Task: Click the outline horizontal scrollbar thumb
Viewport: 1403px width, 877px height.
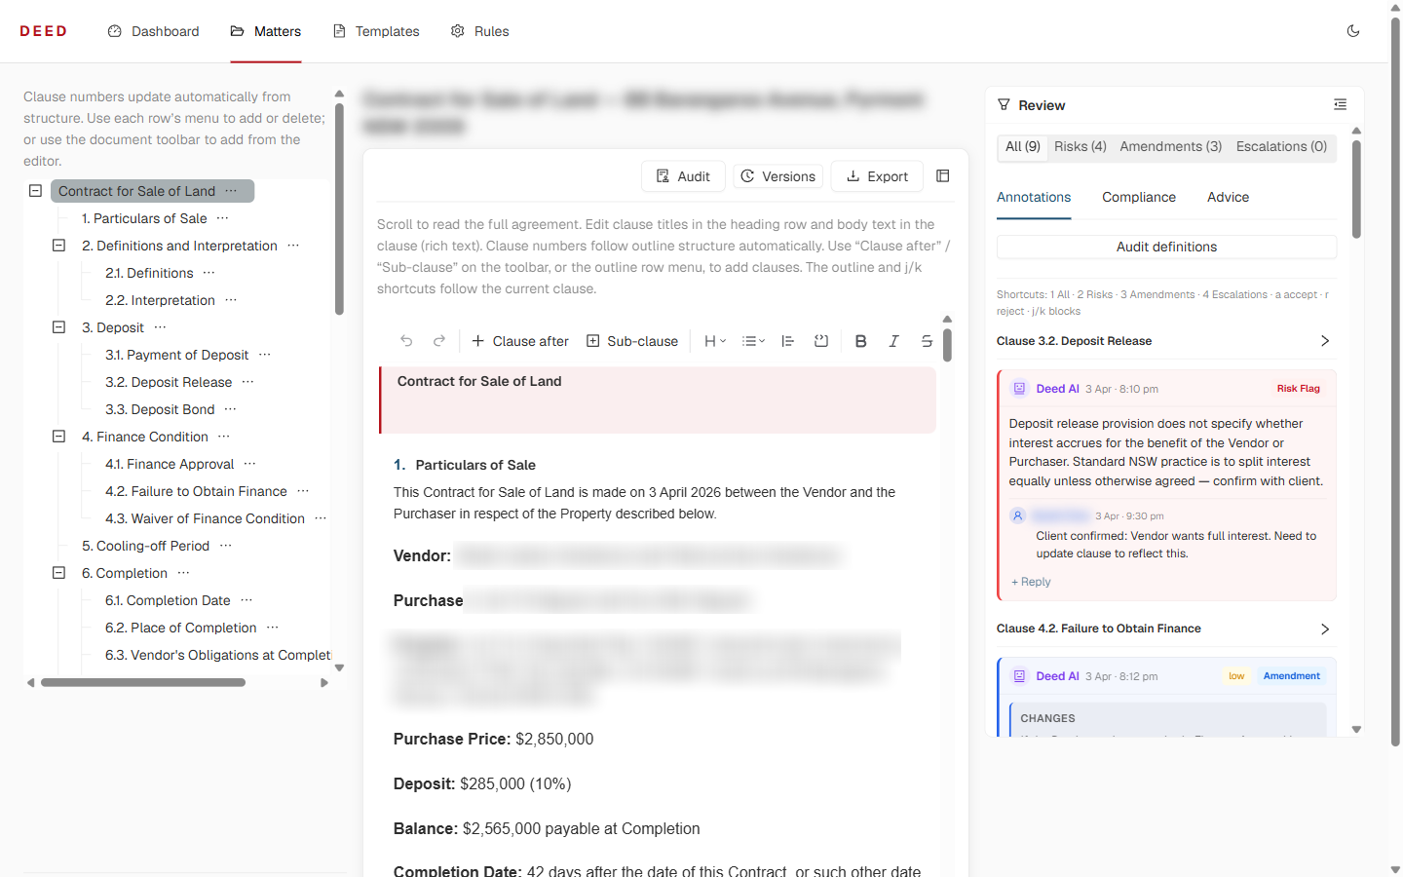Action: [x=143, y=683]
